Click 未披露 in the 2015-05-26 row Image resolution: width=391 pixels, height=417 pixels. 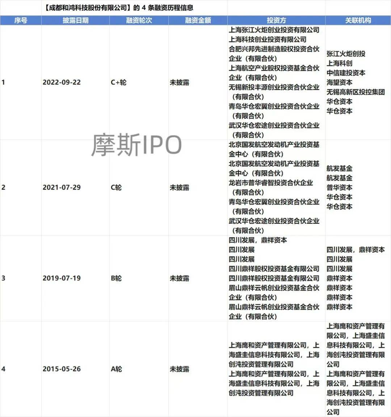[180, 369]
